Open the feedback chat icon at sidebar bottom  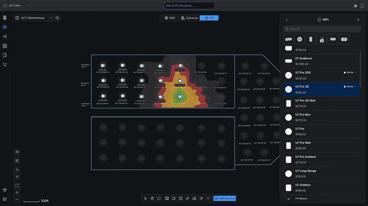point(5,199)
